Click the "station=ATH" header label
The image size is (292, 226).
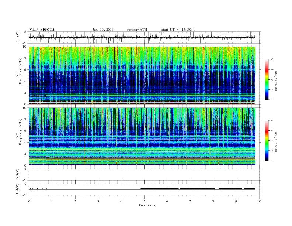tap(137, 30)
